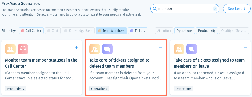
Task: Click the purple tickets icon on leave card
Action: (192, 49)
